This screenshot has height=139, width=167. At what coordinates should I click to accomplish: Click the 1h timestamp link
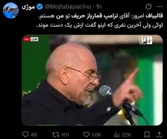point(99,7)
